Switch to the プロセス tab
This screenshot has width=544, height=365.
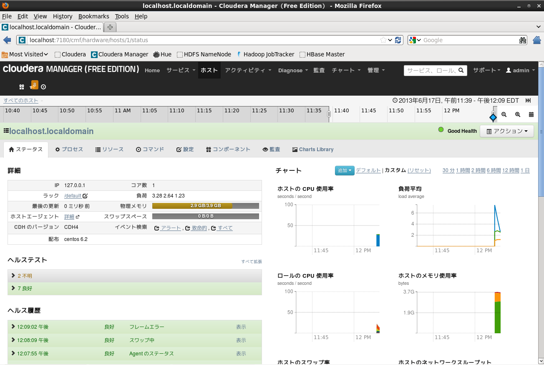tap(69, 150)
